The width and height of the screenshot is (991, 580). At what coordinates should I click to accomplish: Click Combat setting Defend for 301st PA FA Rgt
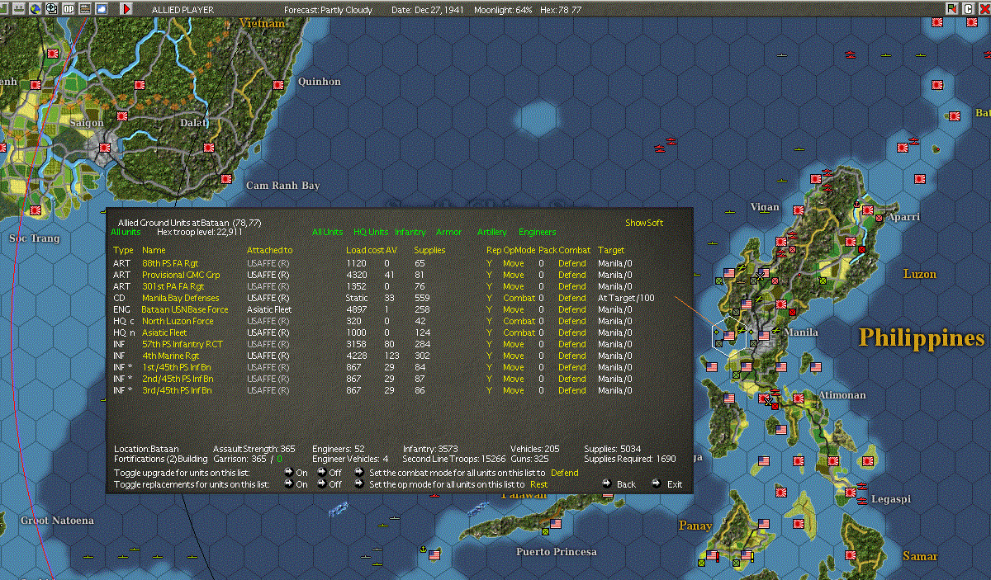[x=571, y=286]
